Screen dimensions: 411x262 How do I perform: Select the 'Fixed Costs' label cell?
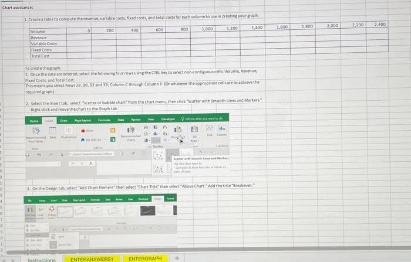pyautogui.click(x=48, y=50)
